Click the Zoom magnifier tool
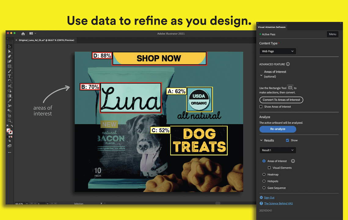 click(9, 121)
